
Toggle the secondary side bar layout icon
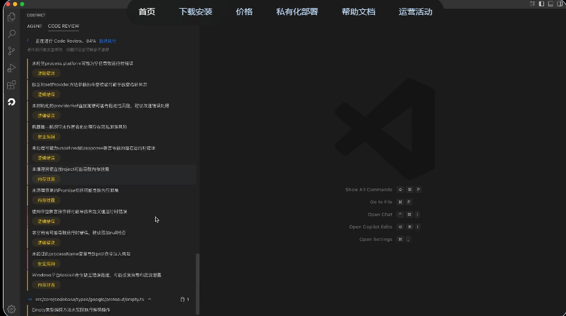click(560, 3)
